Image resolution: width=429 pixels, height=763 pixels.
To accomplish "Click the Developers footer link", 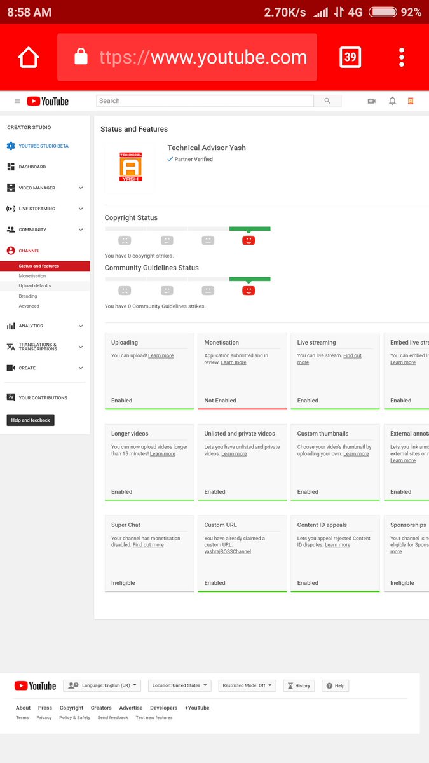I will (x=163, y=708).
